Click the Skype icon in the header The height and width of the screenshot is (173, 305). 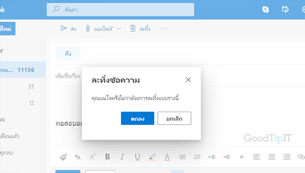(265, 10)
